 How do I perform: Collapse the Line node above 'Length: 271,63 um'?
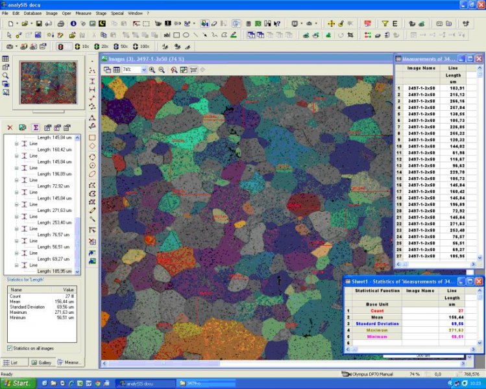click(x=17, y=204)
